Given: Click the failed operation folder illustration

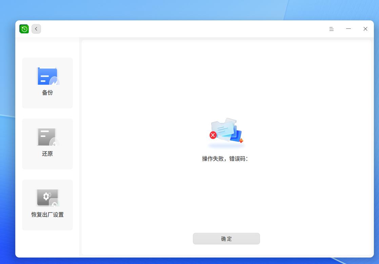Looking at the screenshot, I should point(226,133).
